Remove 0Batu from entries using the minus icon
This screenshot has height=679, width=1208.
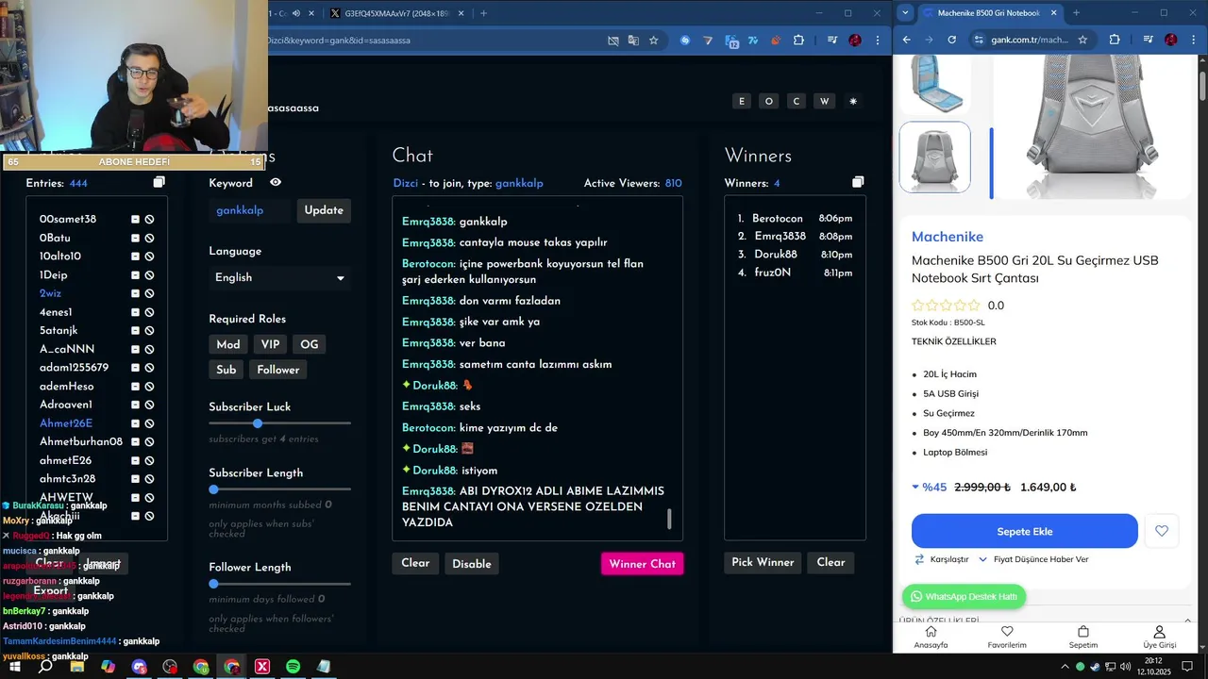coord(135,238)
